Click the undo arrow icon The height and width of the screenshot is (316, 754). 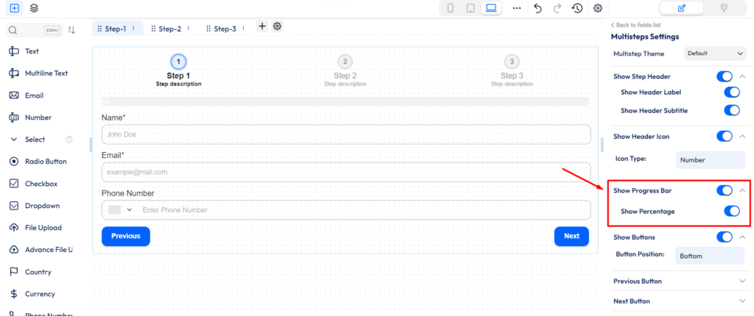538,8
